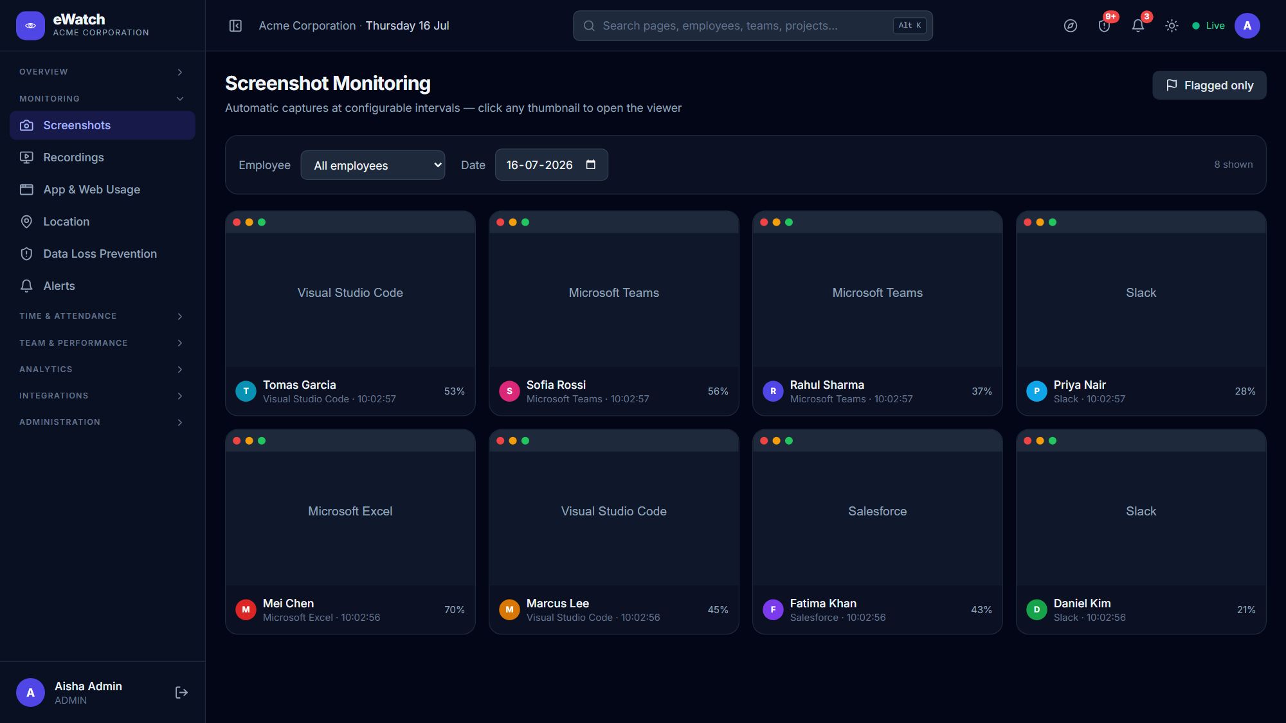The width and height of the screenshot is (1286, 723).
Task: Click the Screenshot Monitoring heading
Action: coord(328,84)
